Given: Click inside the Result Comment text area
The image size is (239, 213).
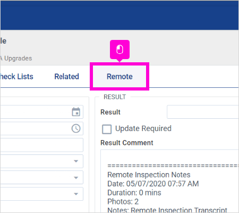Looking at the screenshot, I should pyautogui.click(x=169, y=181).
